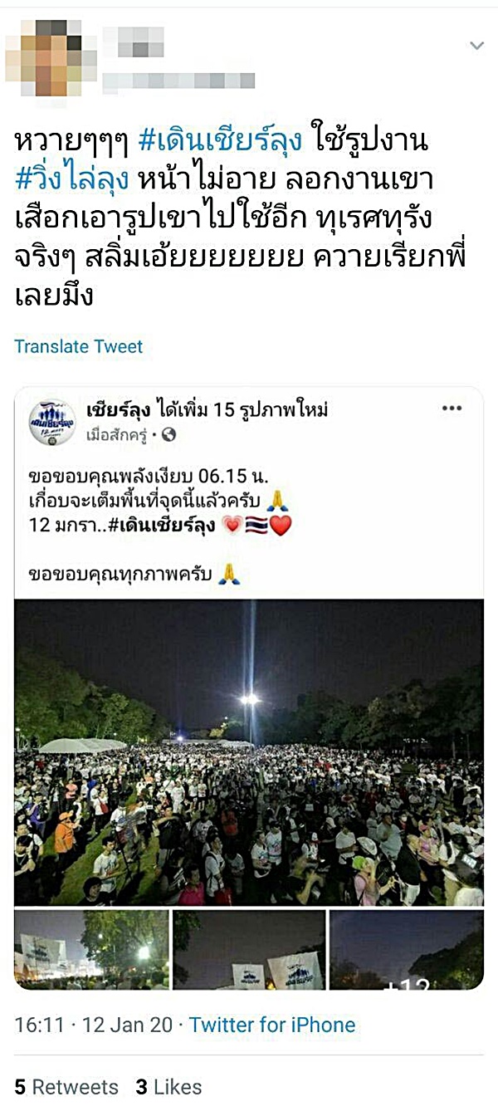Open the large night crowd photo
This screenshot has height=1111, width=498.
(x=249, y=752)
